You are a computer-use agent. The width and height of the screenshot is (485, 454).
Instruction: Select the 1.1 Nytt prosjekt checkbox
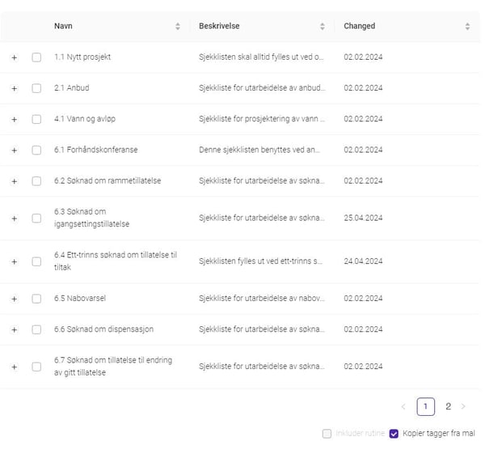tap(36, 57)
